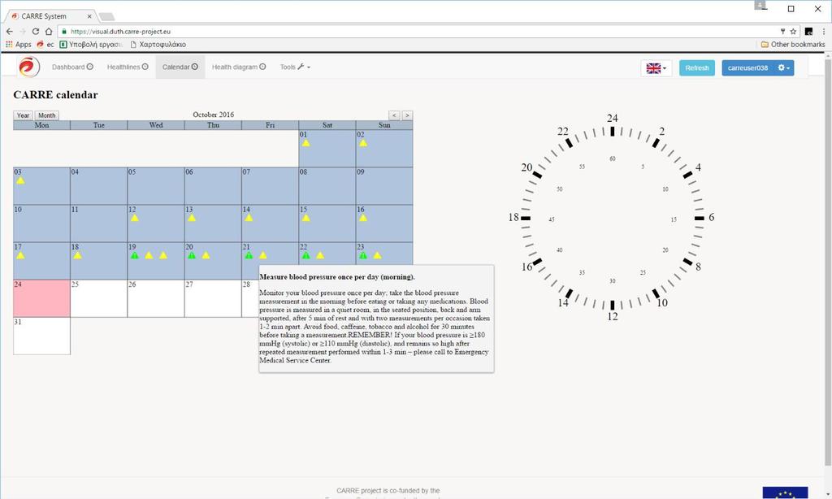832x499 pixels.
Task: Click the Refresh button
Action: (696, 68)
